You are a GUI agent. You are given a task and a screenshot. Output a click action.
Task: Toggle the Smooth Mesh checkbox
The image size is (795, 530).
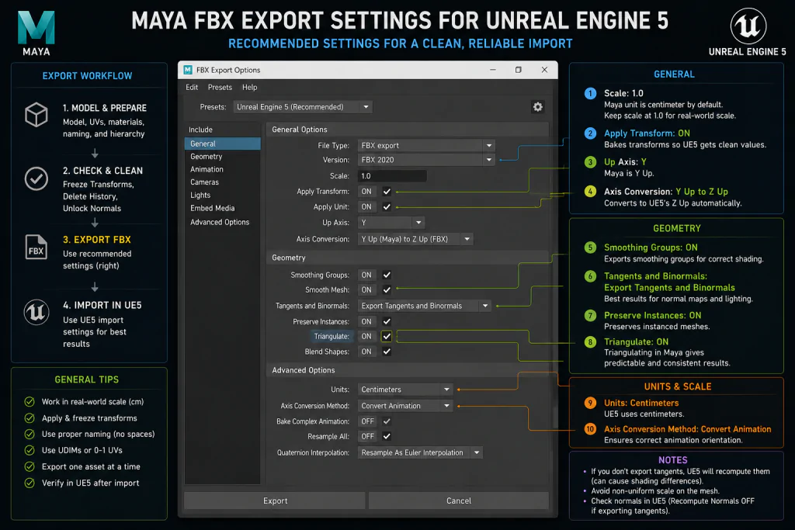click(387, 289)
